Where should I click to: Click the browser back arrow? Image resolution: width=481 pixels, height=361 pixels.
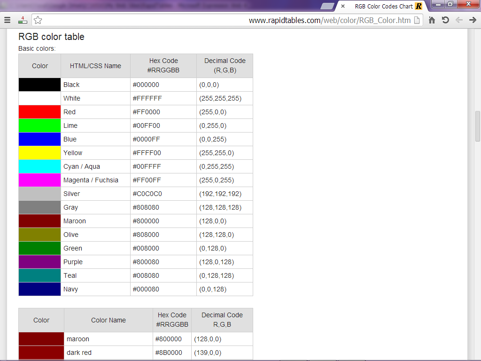[x=459, y=20]
